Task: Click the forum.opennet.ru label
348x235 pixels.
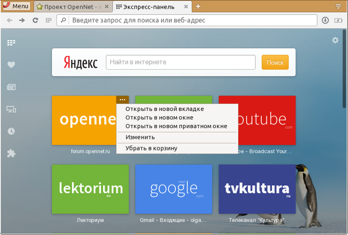Action: [90, 151]
